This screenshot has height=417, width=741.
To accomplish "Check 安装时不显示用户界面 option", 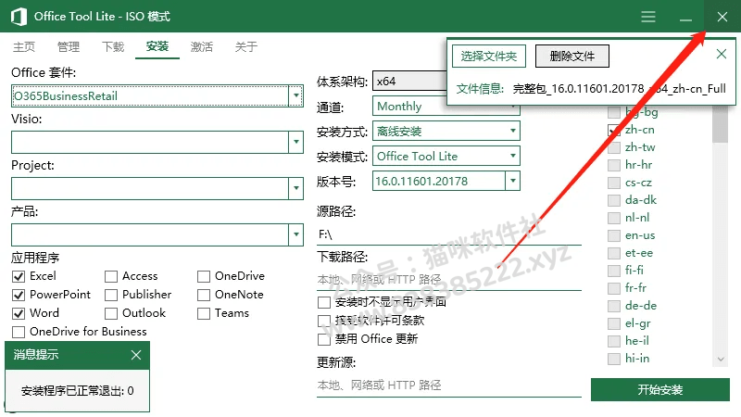I will (x=324, y=302).
